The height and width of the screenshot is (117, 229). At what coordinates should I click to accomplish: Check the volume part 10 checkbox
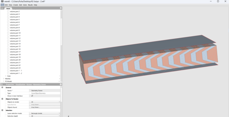point(8,33)
